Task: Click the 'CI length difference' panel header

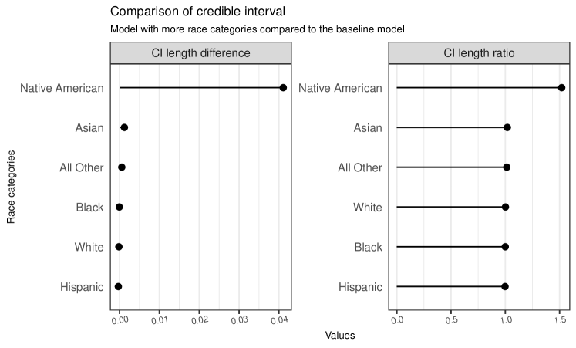Action: (x=200, y=53)
